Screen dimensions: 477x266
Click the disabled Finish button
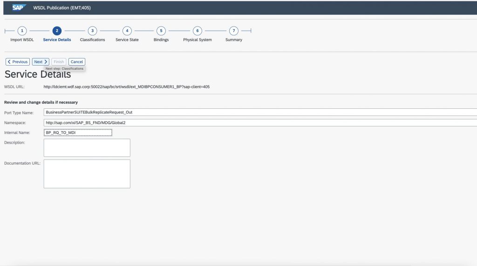pyautogui.click(x=59, y=62)
